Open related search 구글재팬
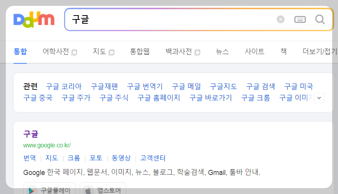This screenshot has width=338, height=194. [104, 87]
